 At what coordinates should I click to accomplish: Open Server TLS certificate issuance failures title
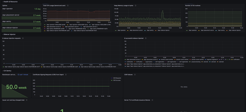(x=137, y=100)
